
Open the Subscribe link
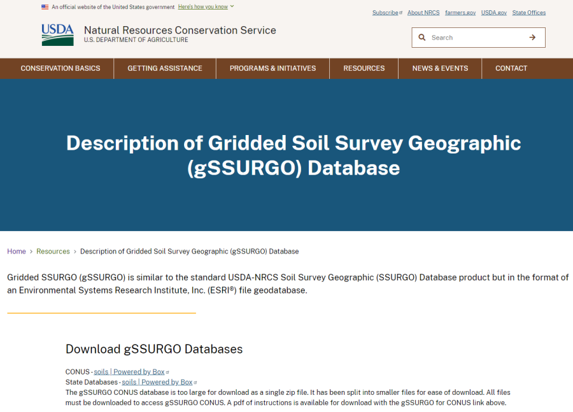(385, 13)
